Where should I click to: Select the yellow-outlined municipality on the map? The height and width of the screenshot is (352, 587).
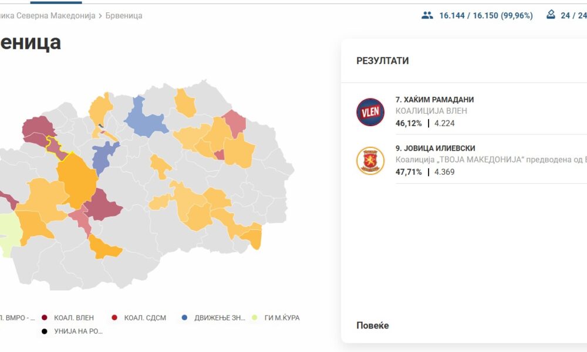pyautogui.click(x=57, y=147)
